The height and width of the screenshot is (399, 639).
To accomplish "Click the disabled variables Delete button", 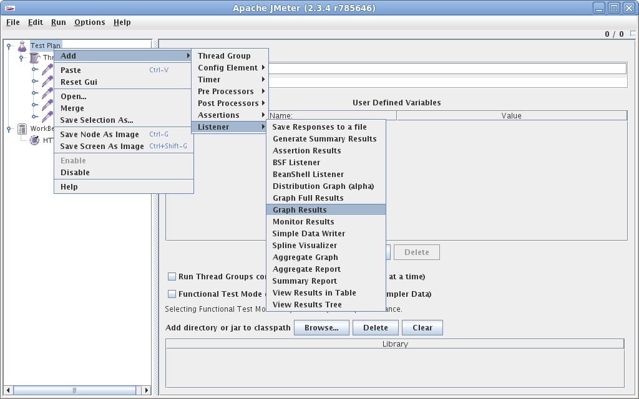I will pyautogui.click(x=416, y=252).
